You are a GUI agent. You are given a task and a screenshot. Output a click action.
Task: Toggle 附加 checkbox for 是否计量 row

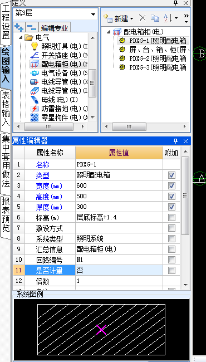pos(171,270)
